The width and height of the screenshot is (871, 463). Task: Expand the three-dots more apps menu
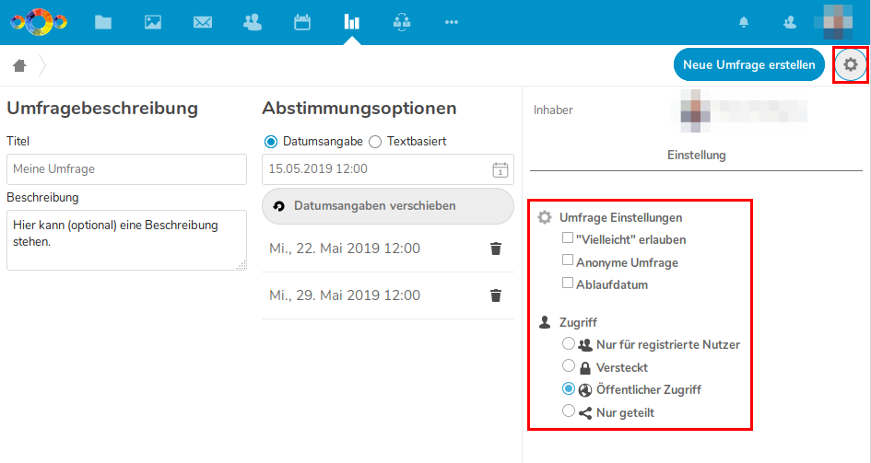pyautogui.click(x=451, y=22)
